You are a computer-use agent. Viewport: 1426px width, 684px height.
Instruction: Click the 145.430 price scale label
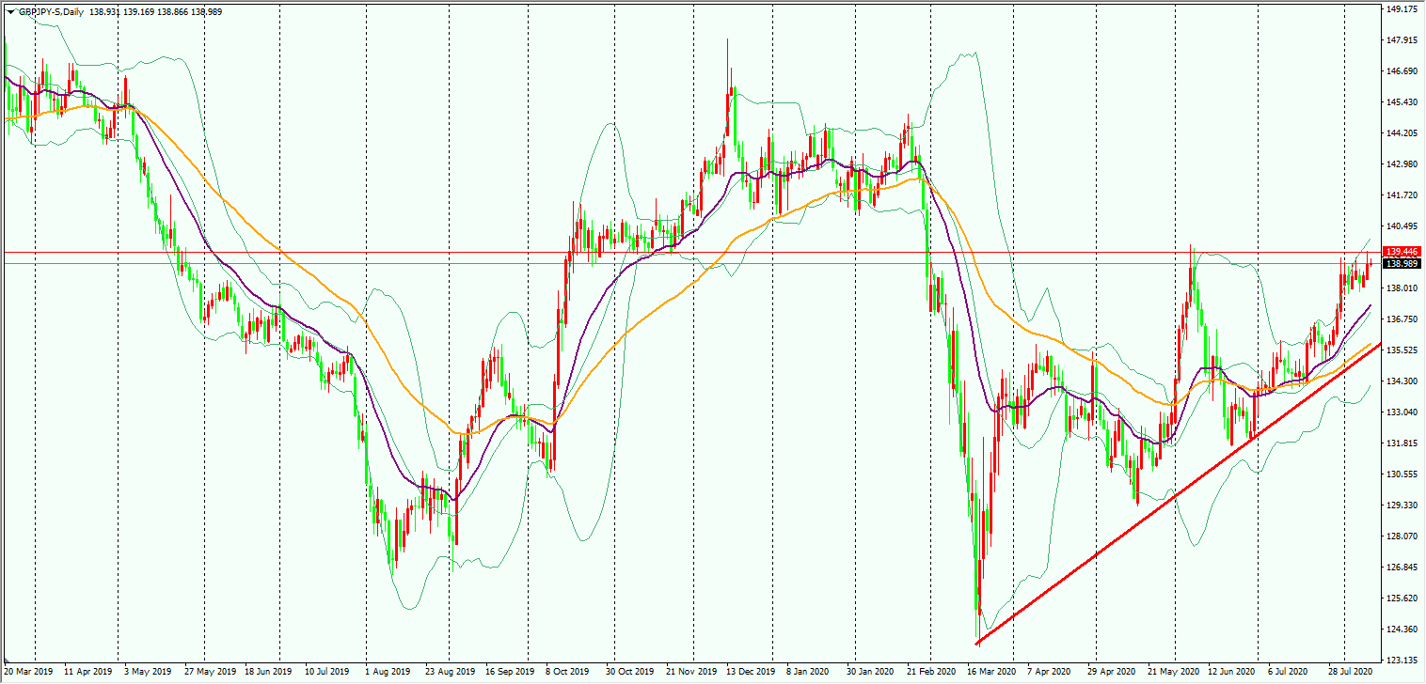click(x=1402, y=102)
